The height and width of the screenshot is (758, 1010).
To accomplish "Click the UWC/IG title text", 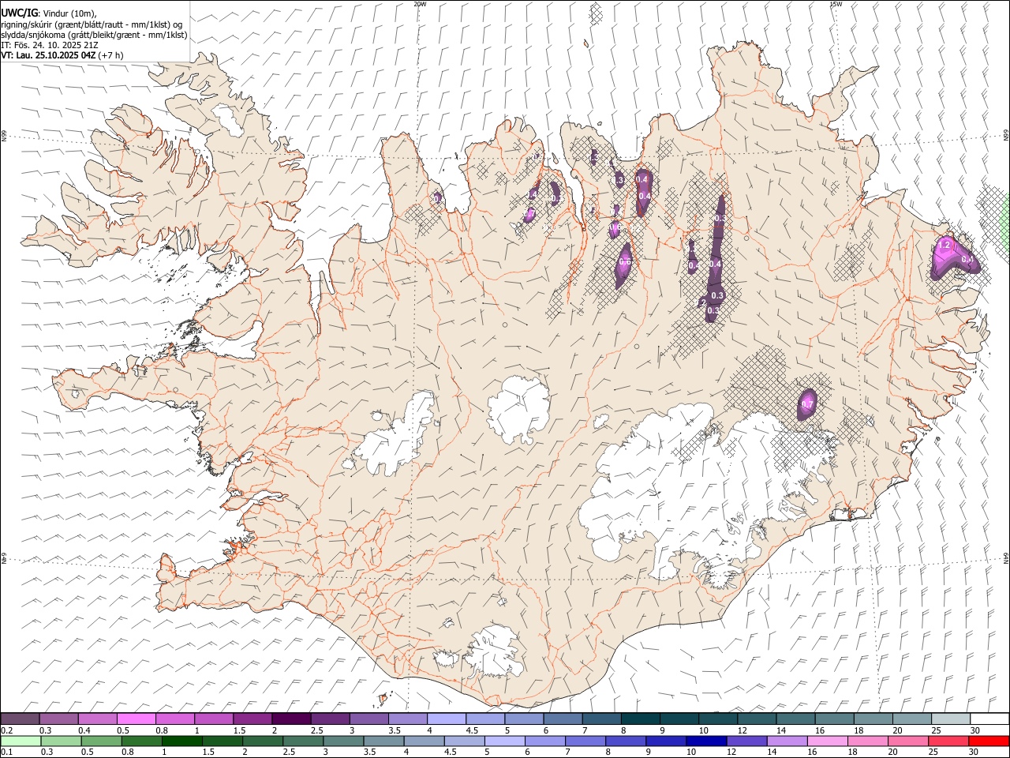I will 18,13.
